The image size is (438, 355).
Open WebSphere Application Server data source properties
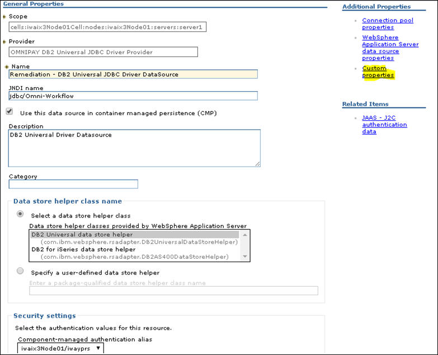pos(390,48)
